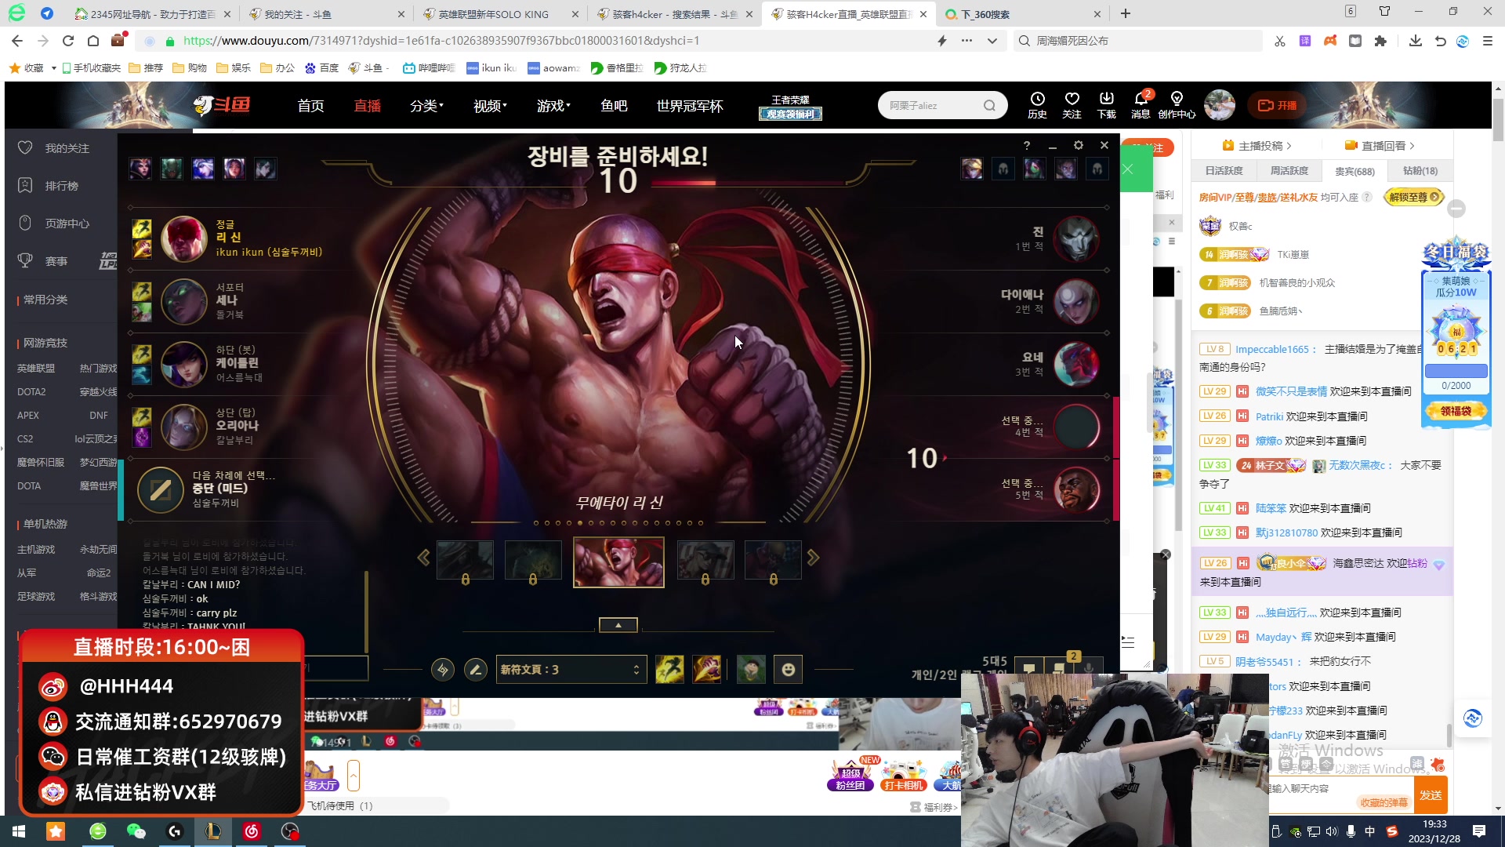Click the Douyu logo

223,105
